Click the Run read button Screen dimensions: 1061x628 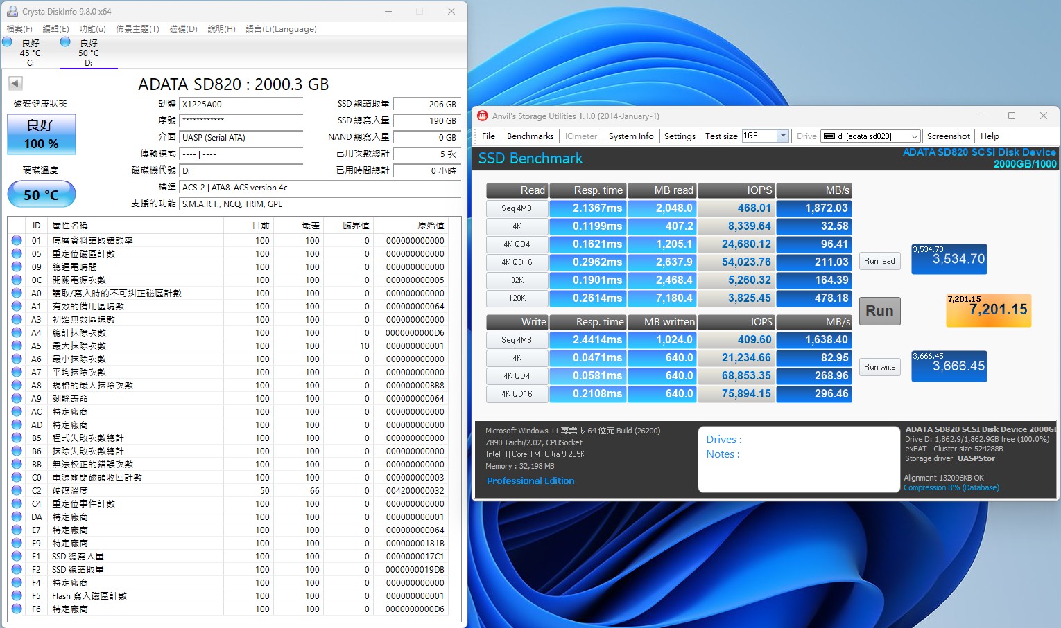pos(879,261)
